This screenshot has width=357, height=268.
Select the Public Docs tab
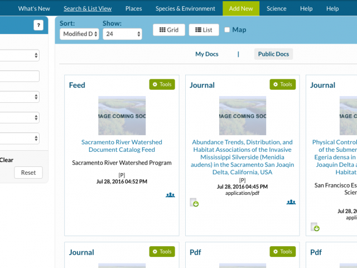click(x=273, y=54)
